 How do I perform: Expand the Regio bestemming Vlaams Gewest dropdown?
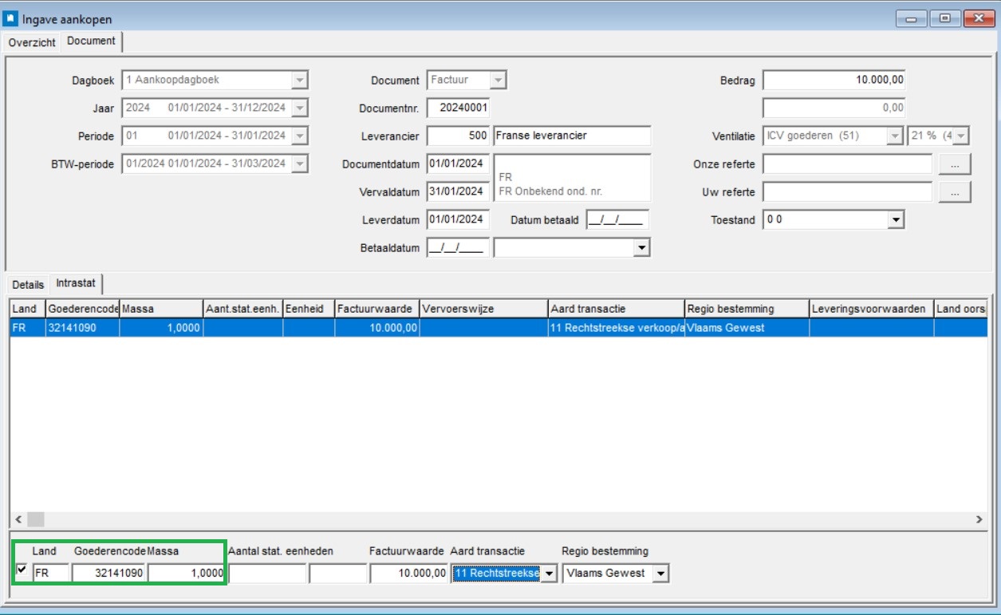coord(660,574)
